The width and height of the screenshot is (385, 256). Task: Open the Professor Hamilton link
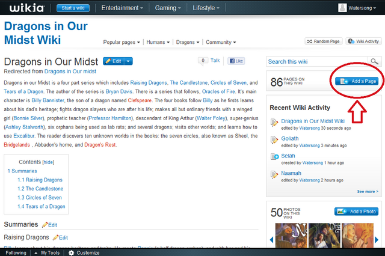coord(110,118)
